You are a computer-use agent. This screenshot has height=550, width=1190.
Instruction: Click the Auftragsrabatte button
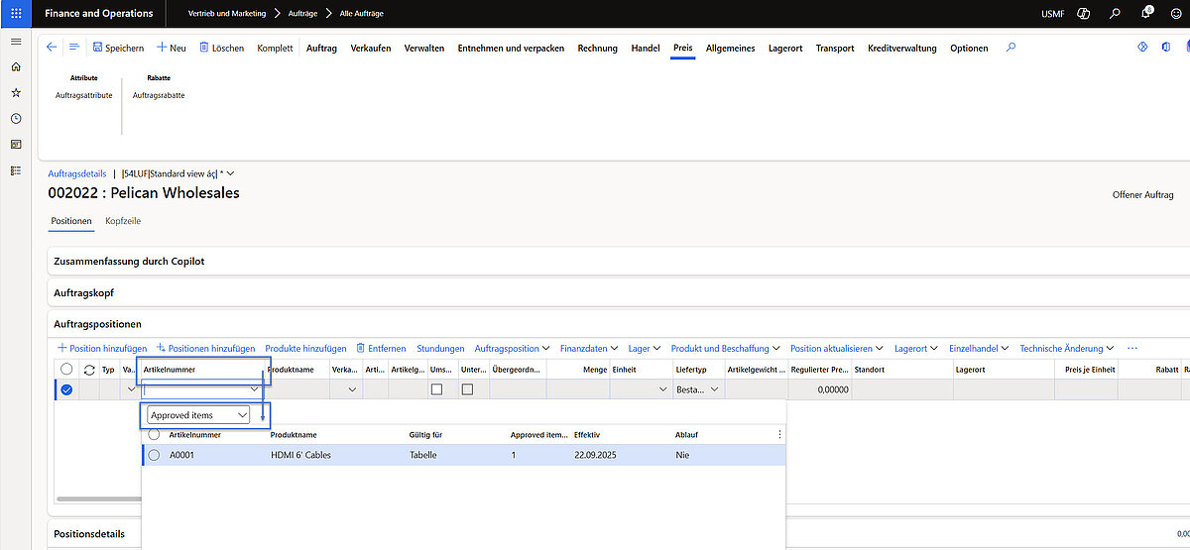coord(159,95)
